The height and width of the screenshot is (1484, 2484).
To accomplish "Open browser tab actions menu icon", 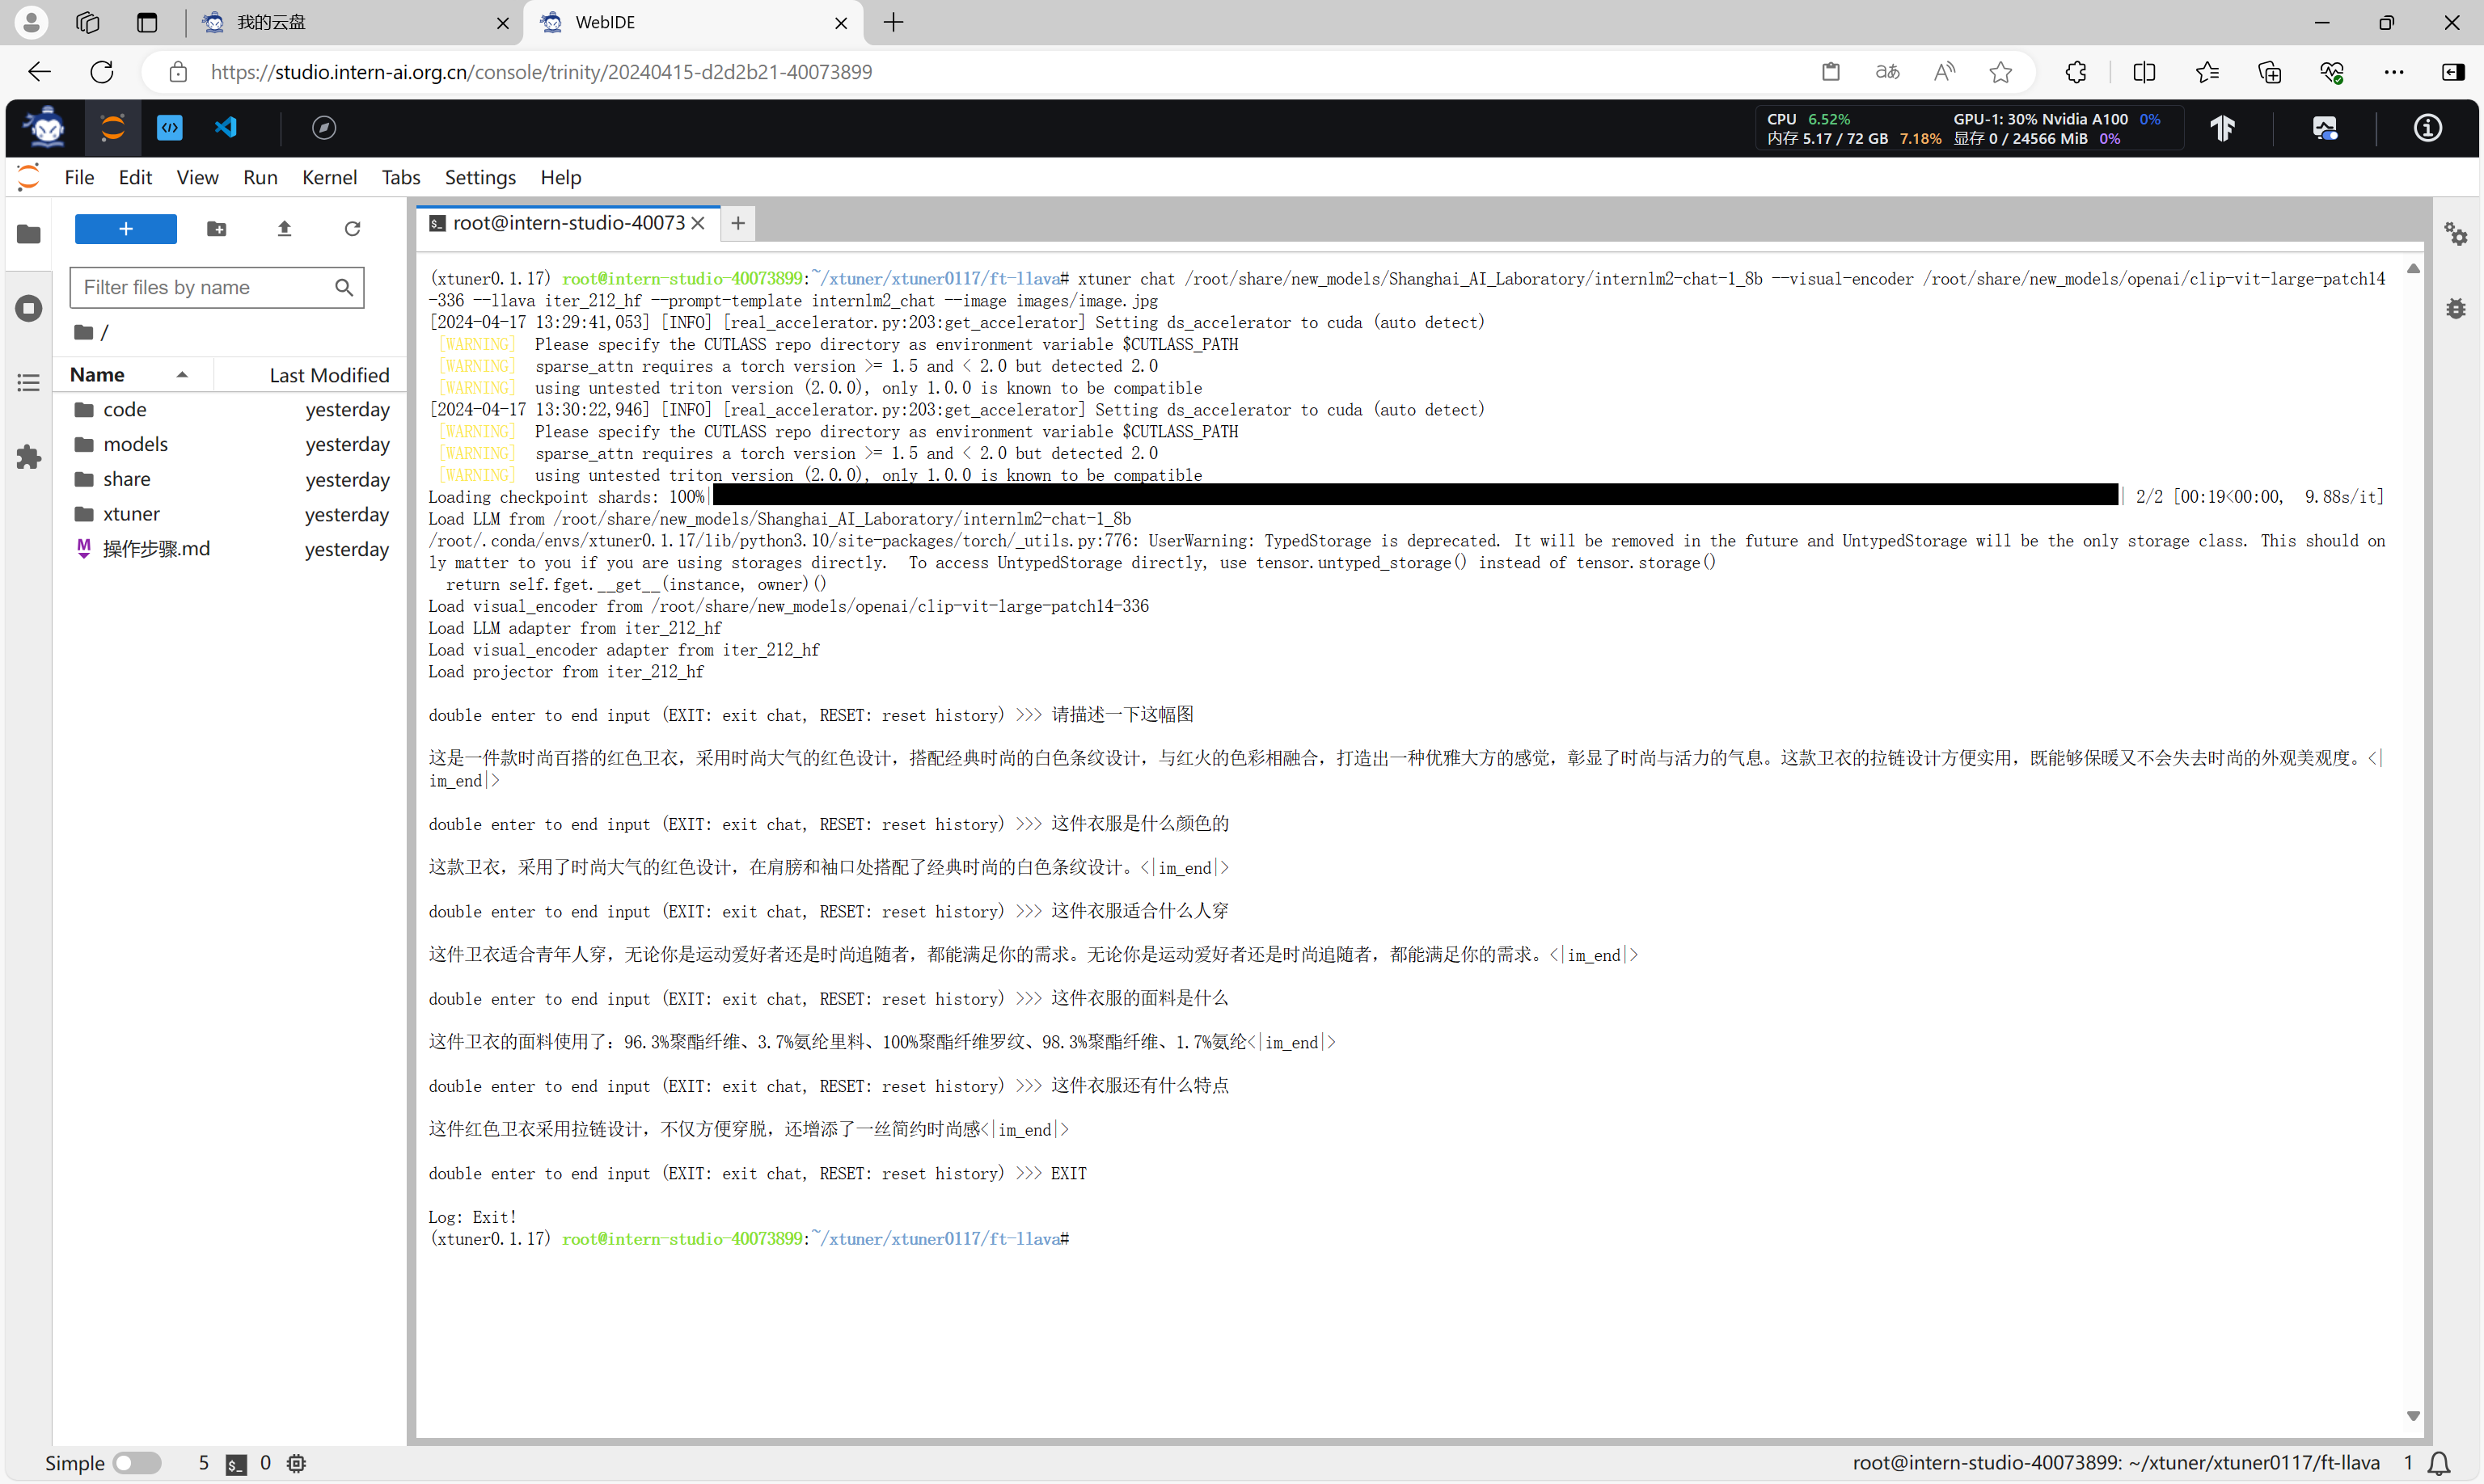I will [147, 22].
